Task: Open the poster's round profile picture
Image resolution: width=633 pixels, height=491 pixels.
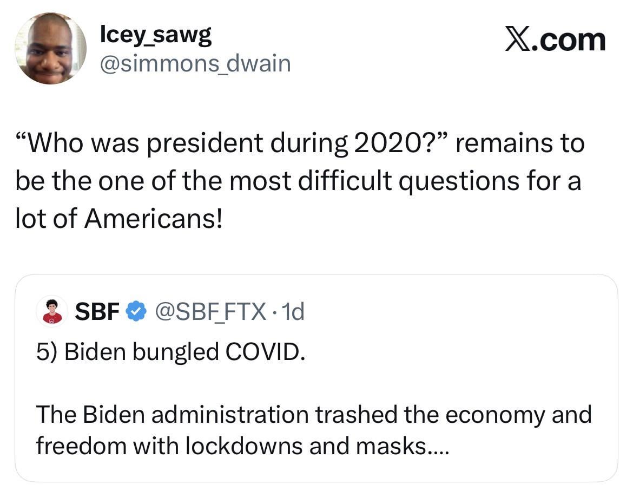Action: pos(50,49)
